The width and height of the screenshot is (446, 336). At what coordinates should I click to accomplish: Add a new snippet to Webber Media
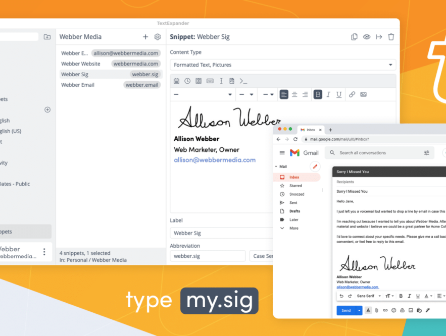[x=145, y=37]
